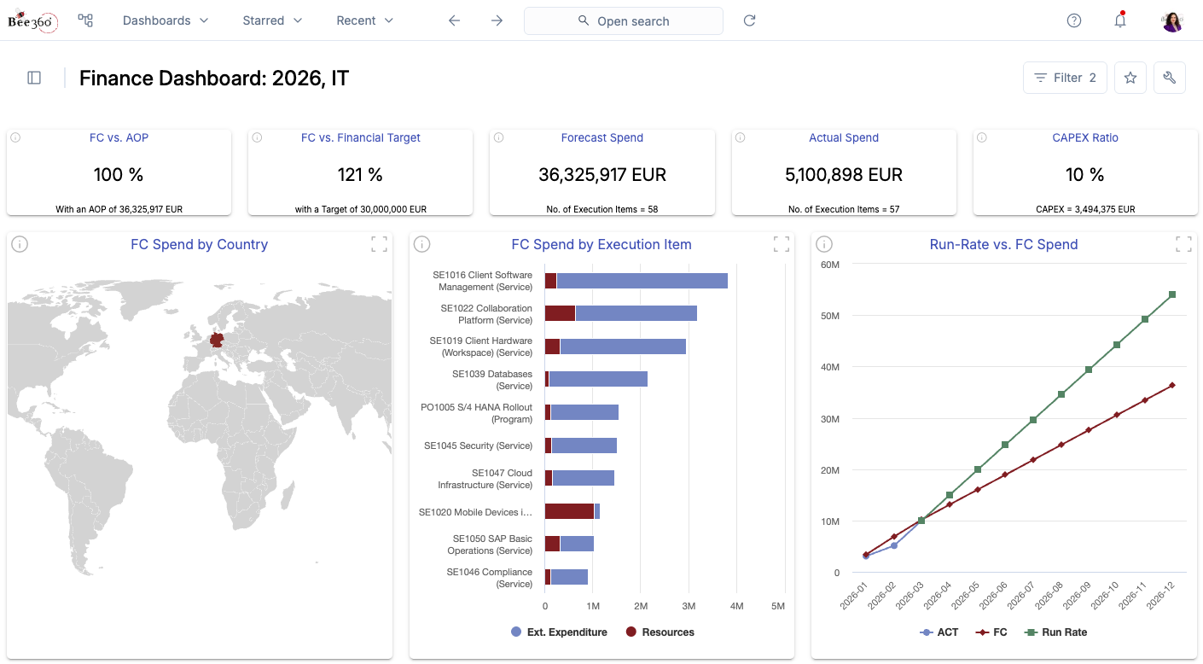Image resolution: width=1203 pixels, height=664 pixels.
Task: Expand FC Spend by Country to fullscreen
Action: click(379, 245)
